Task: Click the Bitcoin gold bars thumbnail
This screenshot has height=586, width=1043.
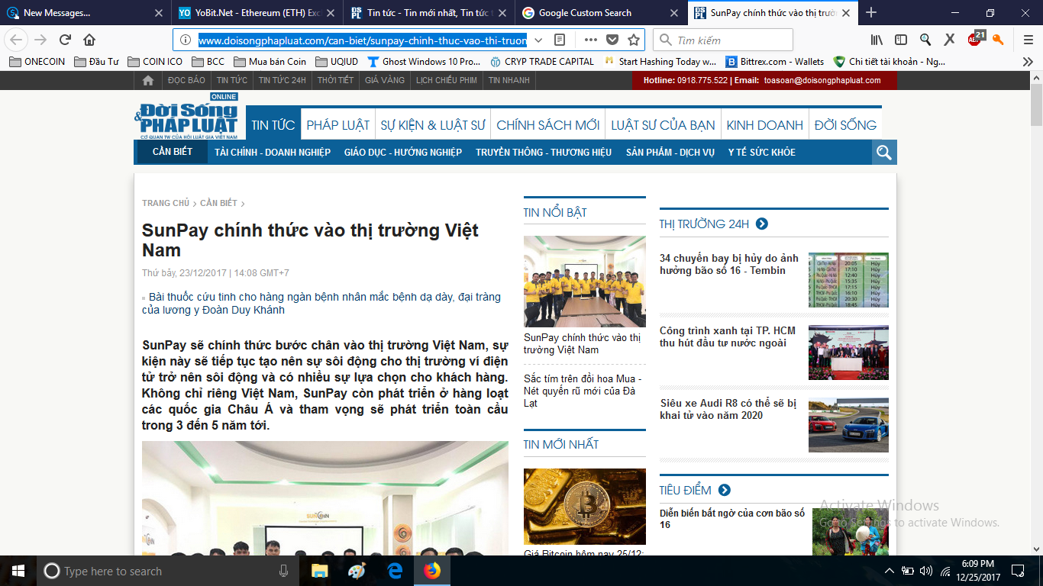Action: pos(585,507)
